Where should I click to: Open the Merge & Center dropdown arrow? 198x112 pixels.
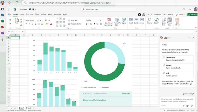(x=82, y=24)
